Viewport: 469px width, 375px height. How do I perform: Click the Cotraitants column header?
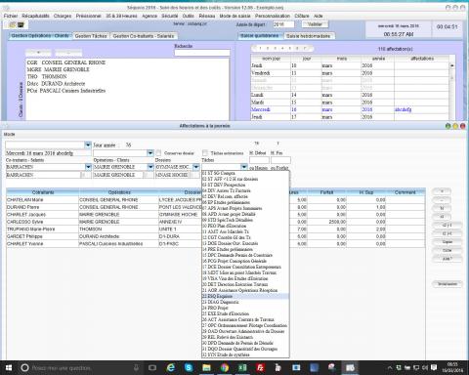point(43,192)
